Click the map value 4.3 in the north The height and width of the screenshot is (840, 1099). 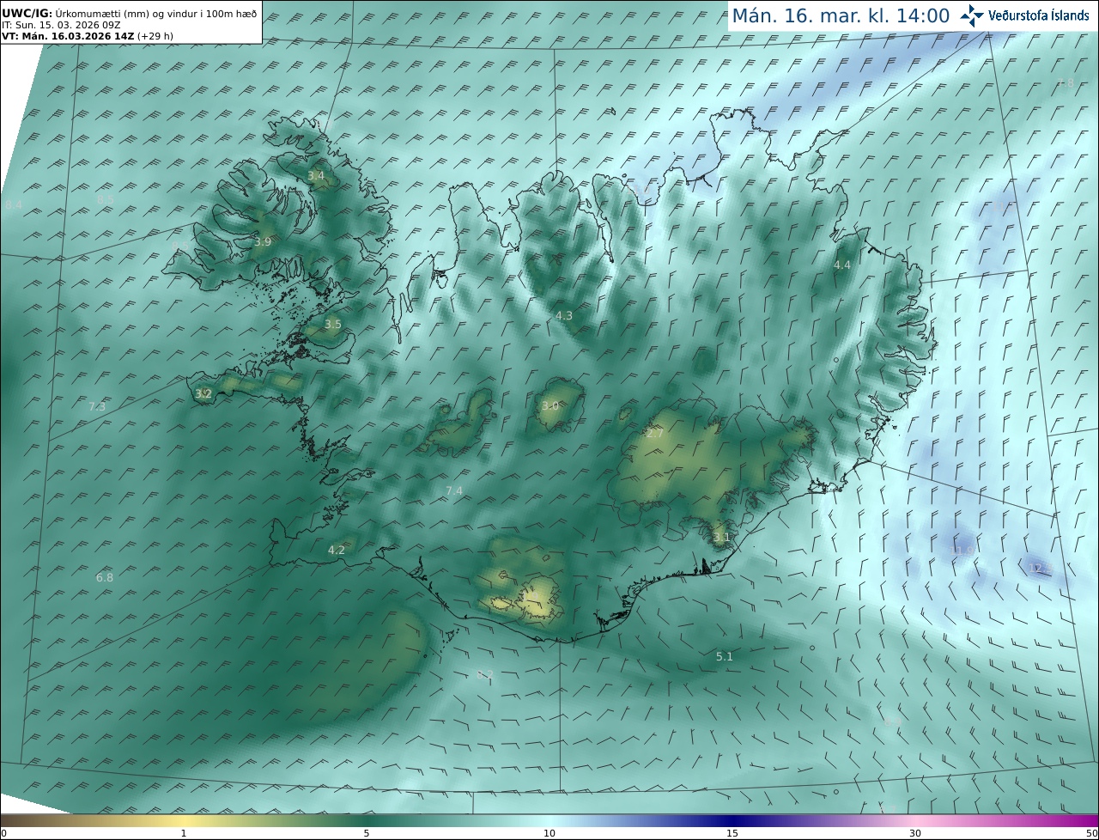pos(564,316)
